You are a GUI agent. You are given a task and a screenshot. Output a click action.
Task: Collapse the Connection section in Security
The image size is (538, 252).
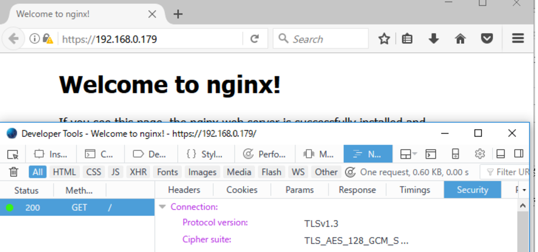[161, 206]
